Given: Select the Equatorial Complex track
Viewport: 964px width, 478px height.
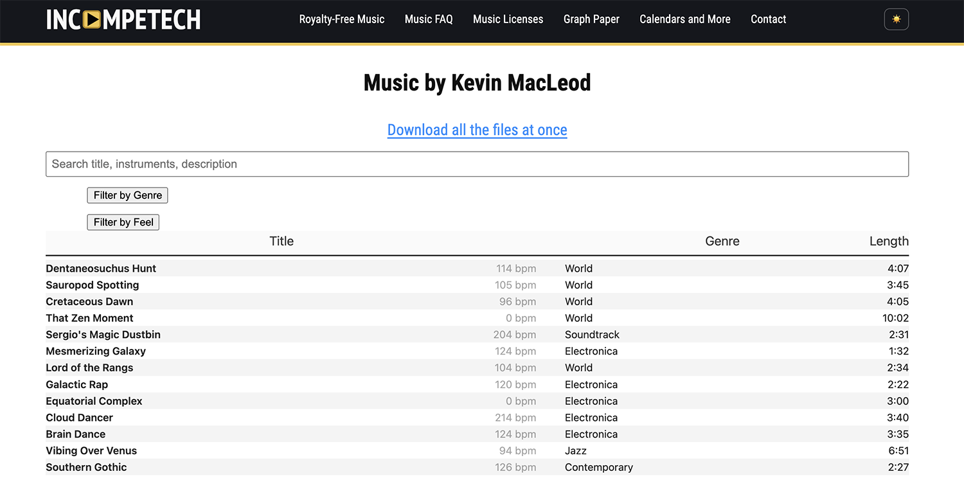Looking at the screenshot, I should [94, 402].
